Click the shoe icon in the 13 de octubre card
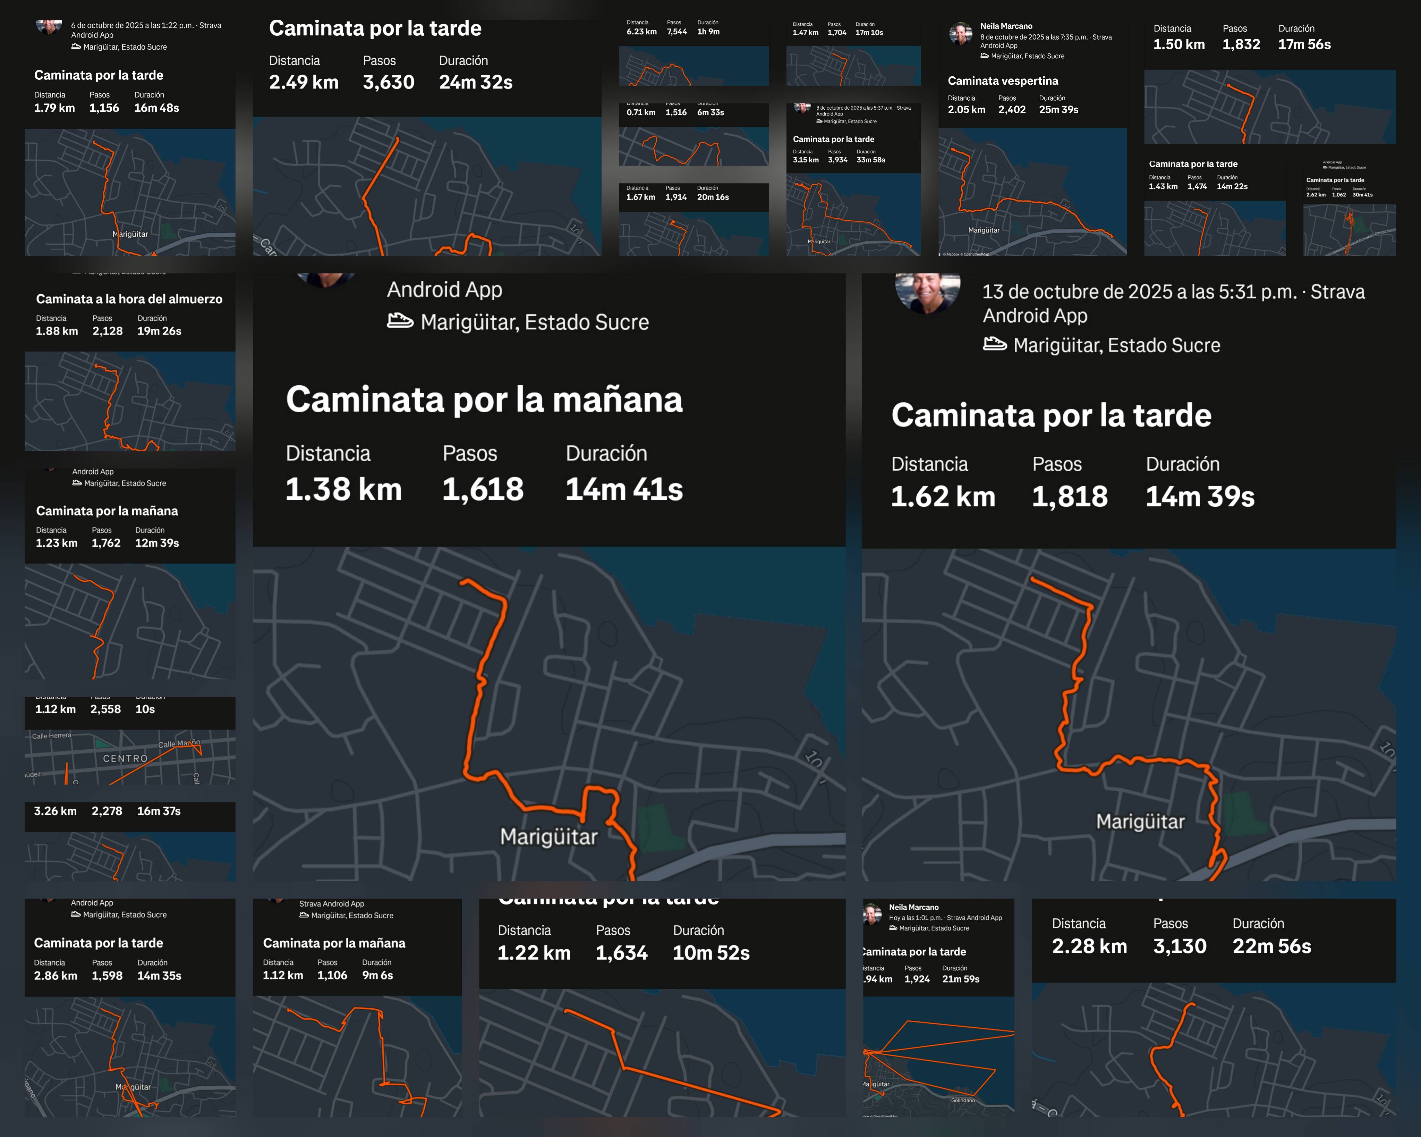Screen dimensions: 1421x1137 (x=995, y=344)
